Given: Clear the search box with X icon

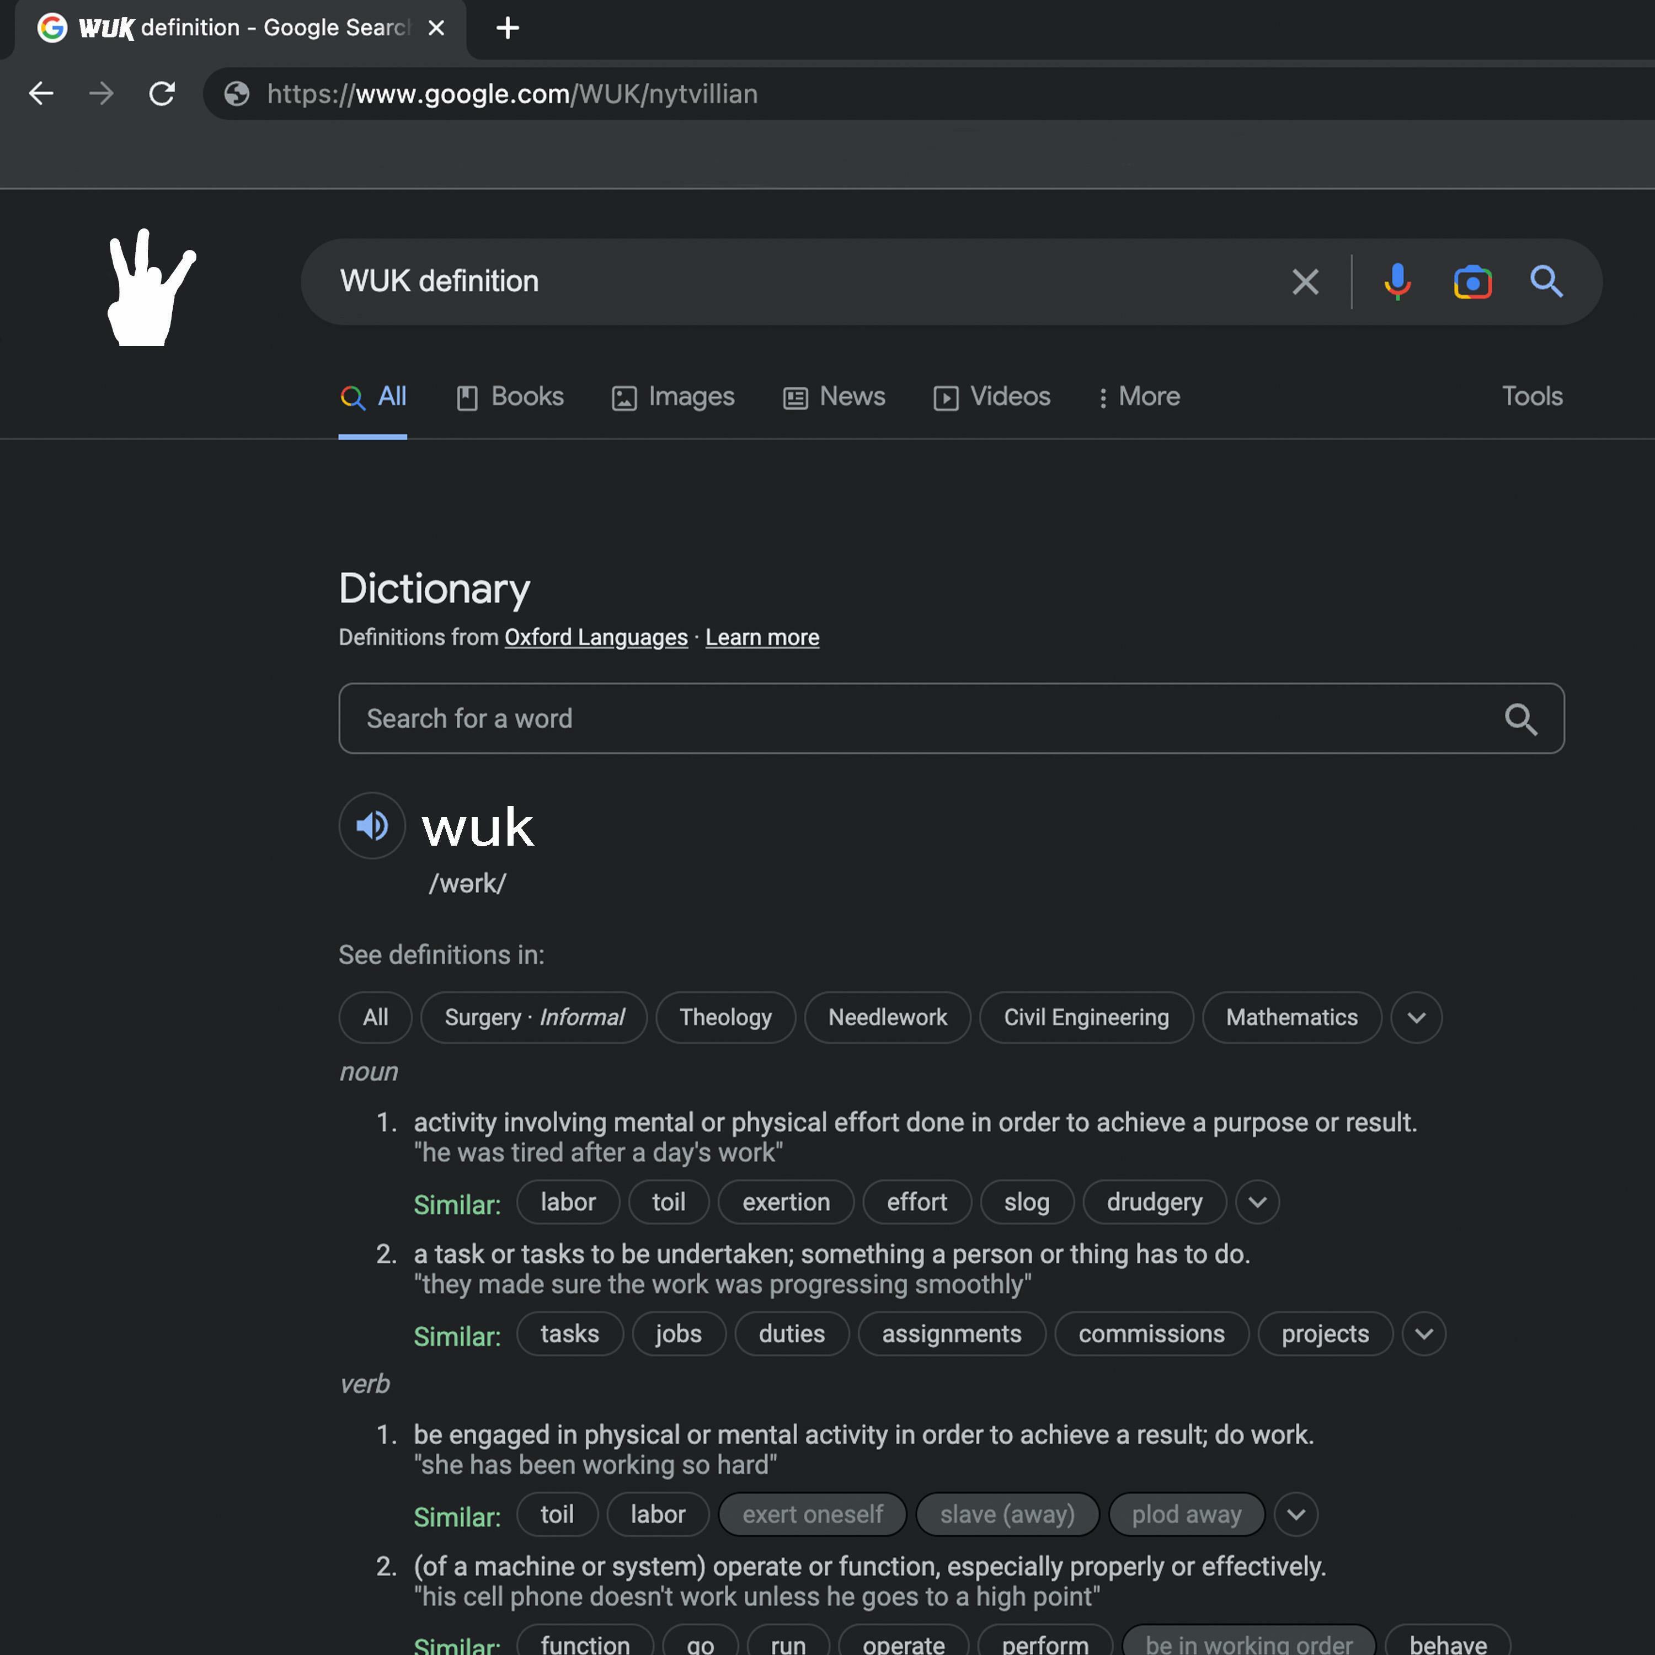Looking at the screenshot, I should click(1305, 281).
